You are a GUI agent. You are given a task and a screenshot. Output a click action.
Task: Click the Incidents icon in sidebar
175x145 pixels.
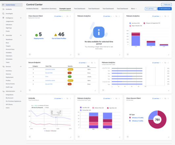3,9
